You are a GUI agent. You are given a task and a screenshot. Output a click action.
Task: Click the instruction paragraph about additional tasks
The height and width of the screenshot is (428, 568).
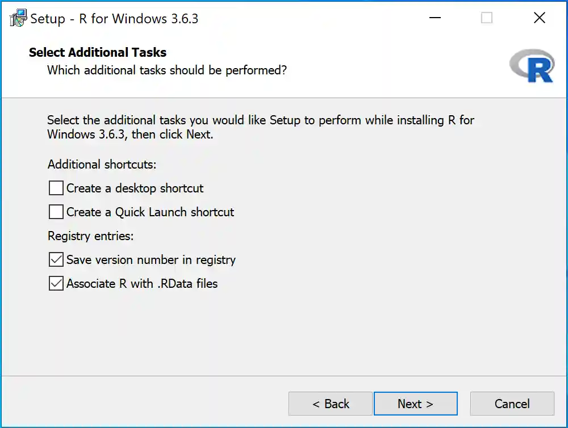[260, 128]
